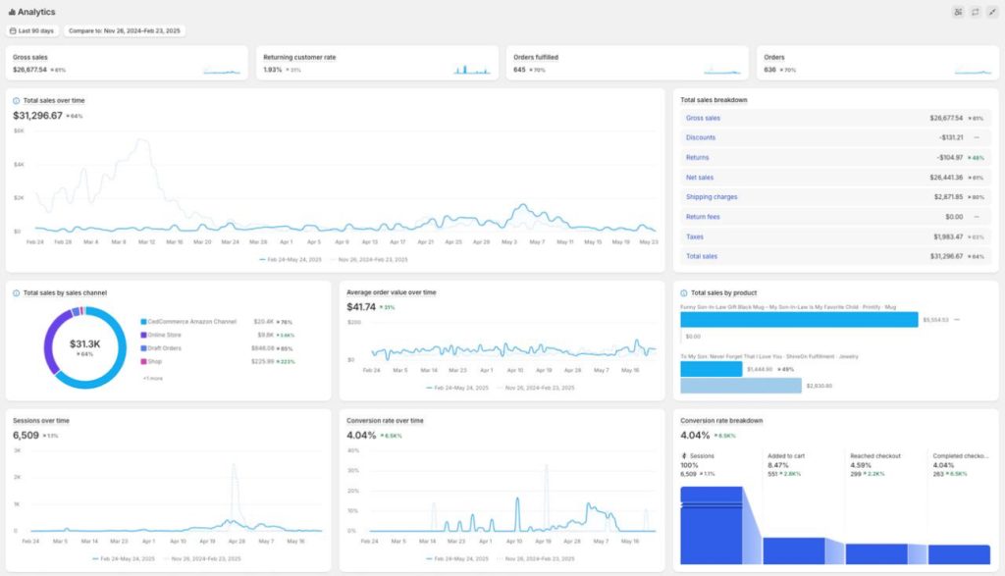The image size is (1005, 576).
Task: Click the CedCommerce Amazon Channel blue legend swatch
Action: click(143, 321)
